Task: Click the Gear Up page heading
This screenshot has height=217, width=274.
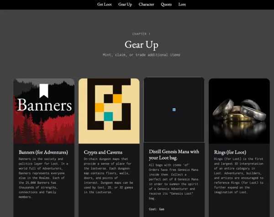Action: coord(142,45)
